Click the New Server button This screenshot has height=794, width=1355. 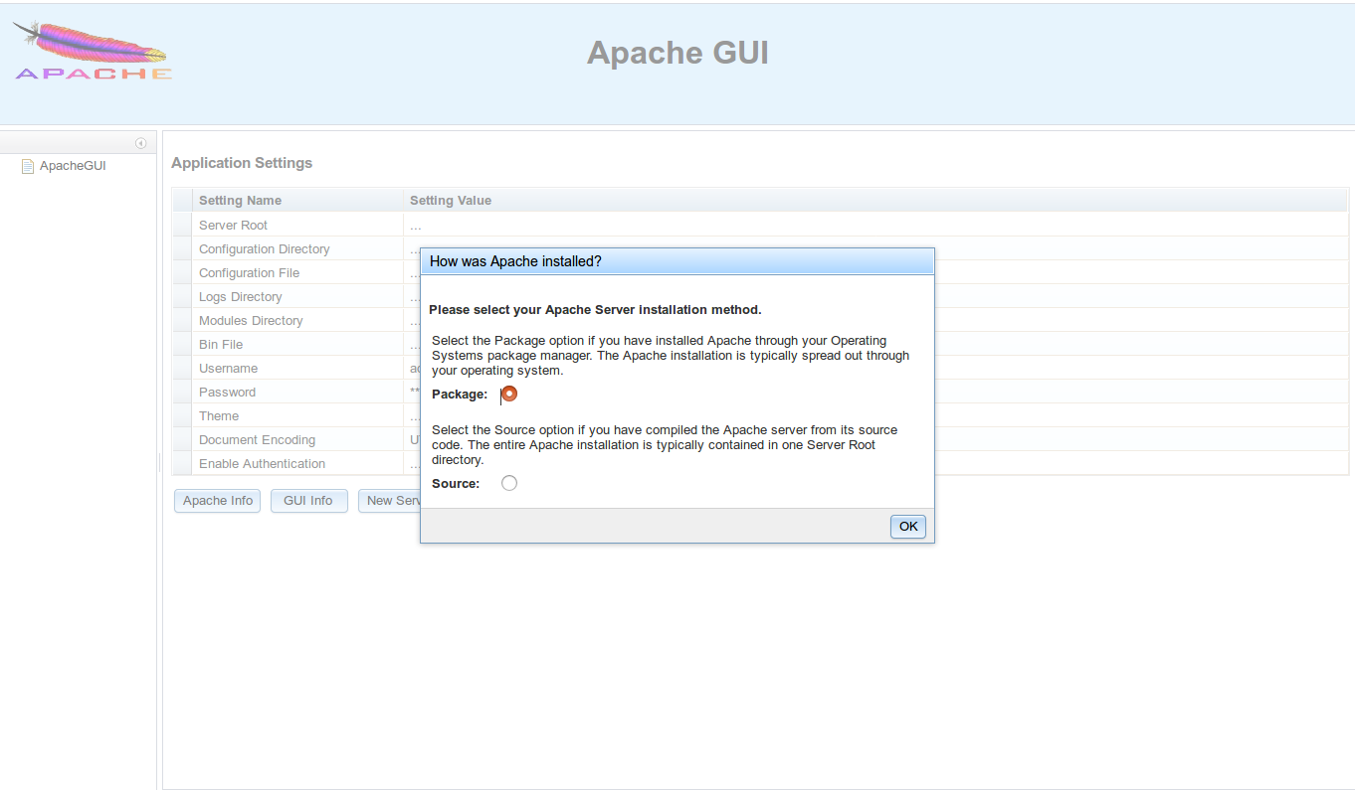[x=389, y=501]
